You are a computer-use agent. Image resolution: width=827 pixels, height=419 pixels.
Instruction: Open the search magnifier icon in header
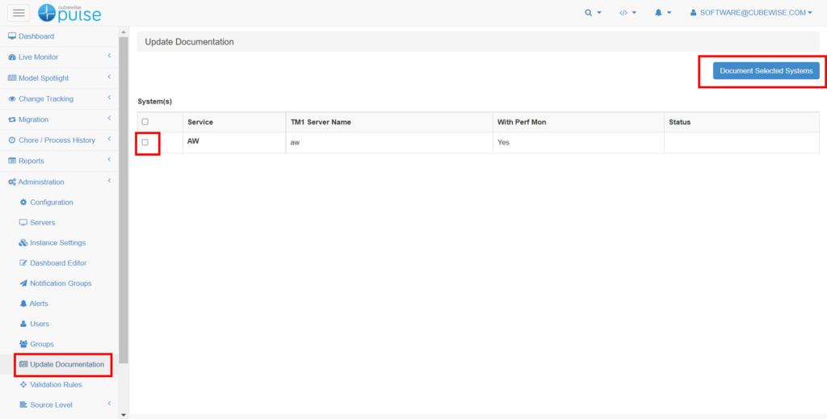click(592, 13)
